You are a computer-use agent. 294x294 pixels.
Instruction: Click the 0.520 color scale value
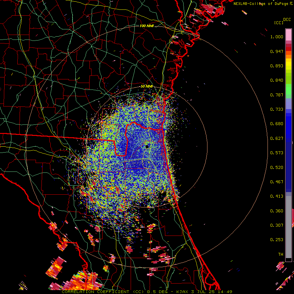pos(277,168)
